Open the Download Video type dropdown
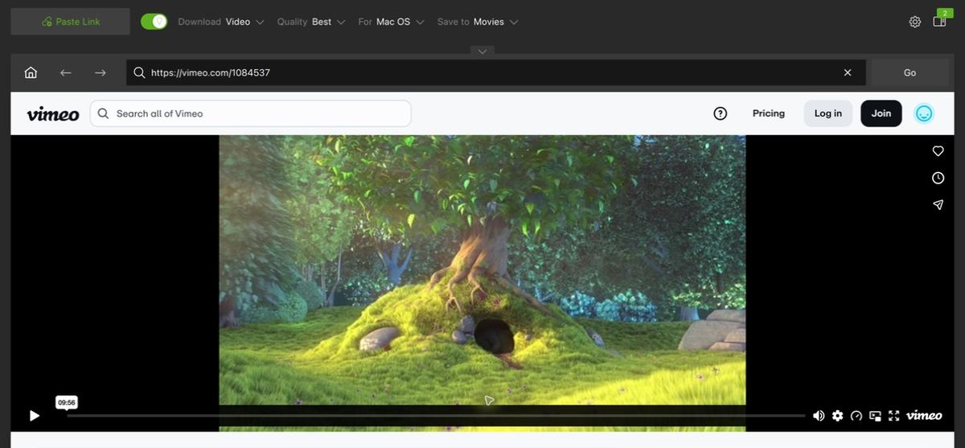 [221, 22]
